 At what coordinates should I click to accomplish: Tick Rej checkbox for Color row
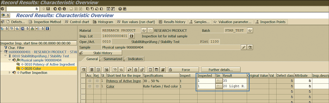(x=97, y=86)
